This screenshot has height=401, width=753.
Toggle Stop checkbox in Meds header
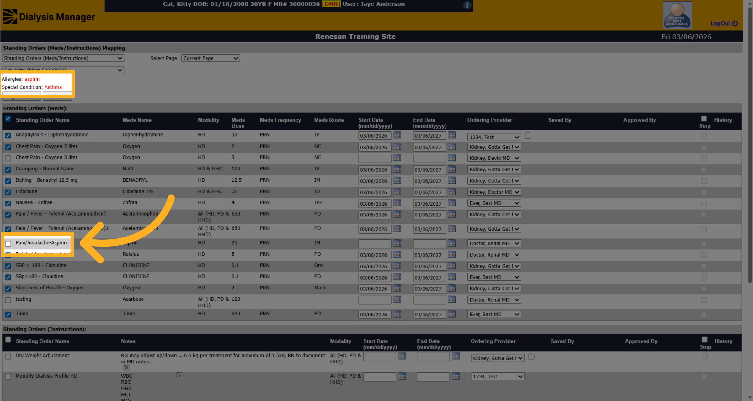[704, 118]
